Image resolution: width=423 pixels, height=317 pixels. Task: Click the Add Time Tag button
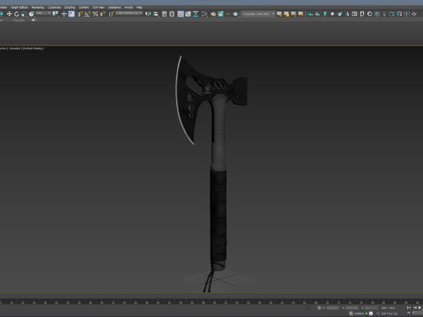[x=390, y=313]
